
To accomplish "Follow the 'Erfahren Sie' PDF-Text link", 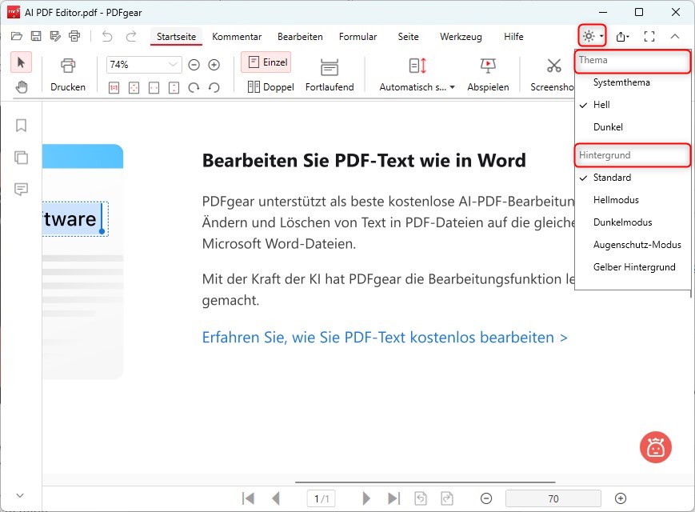I will tap(385, 338).
